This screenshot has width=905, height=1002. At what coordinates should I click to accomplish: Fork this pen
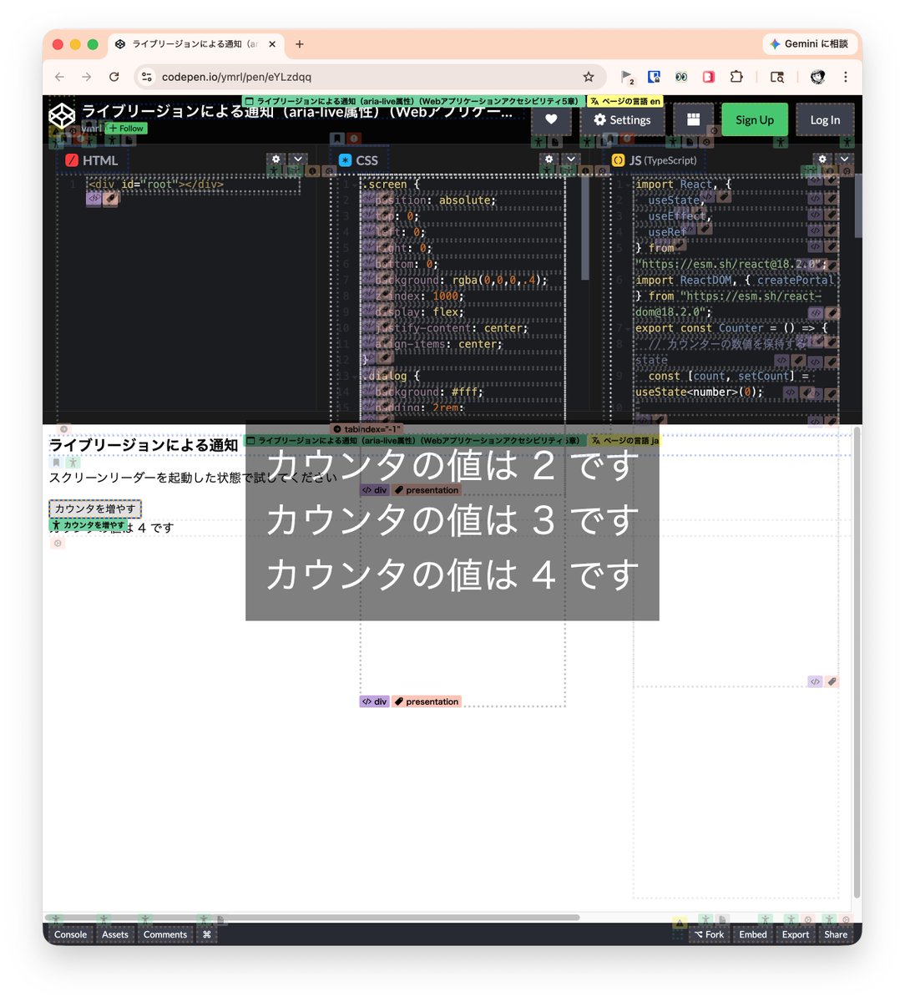click(x=710, y=934)
